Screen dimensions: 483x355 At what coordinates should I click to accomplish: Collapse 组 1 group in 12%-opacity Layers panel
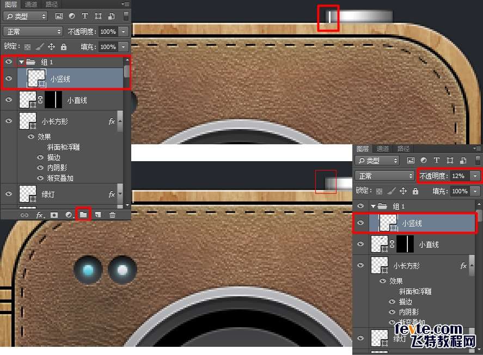tap(373, 206)
